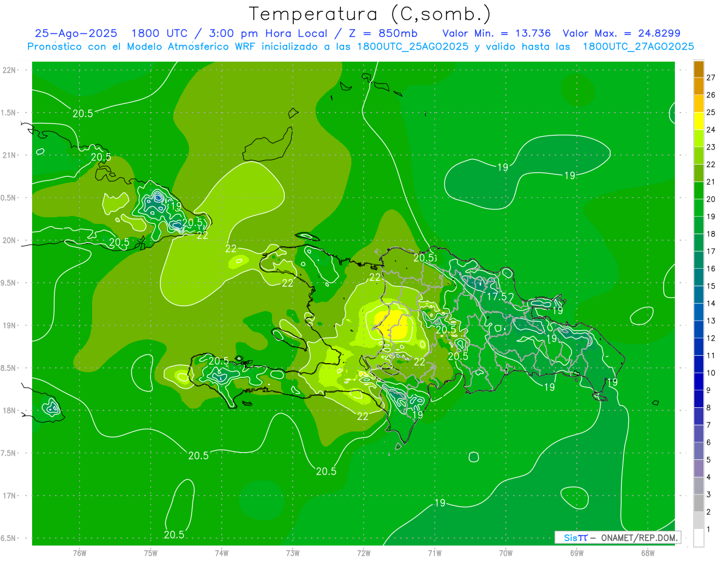Screen dimensions: 727x561
Task: Pick the yellow color scale segment between 24 and 25
Action: (x=699, y=120)
